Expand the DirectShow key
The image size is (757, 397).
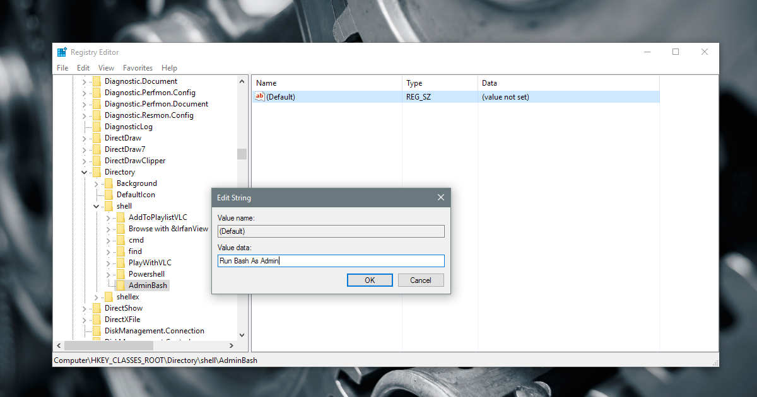84,308
